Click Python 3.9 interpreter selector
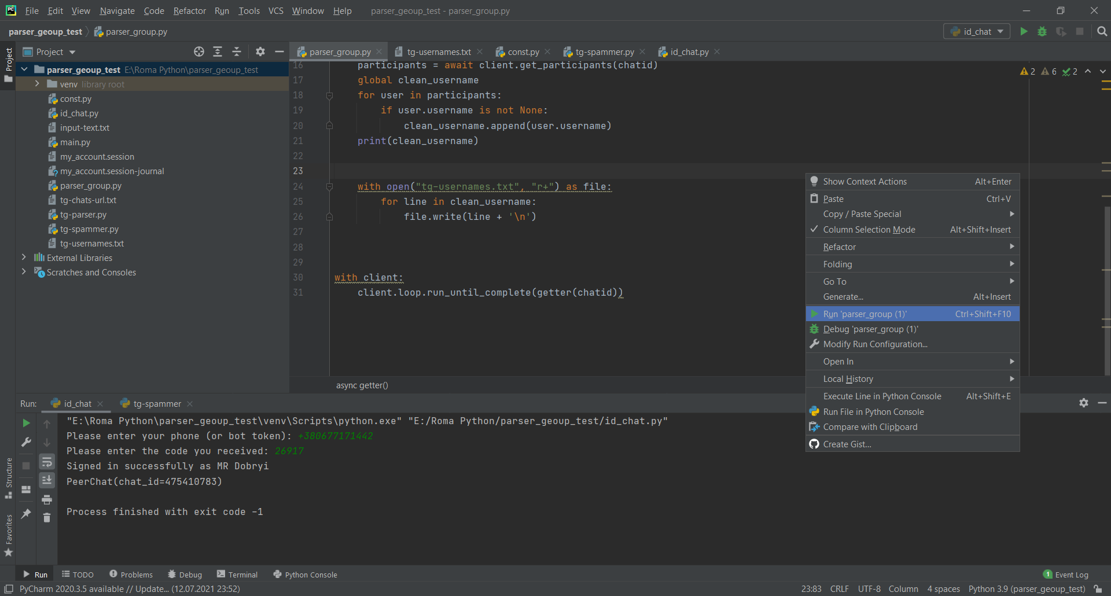Image resolution: width=1111 pixels, height=596 pixels. pos(1027,589)
